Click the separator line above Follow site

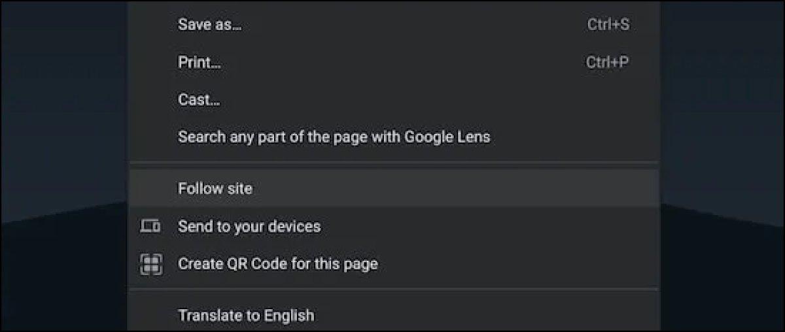coord(394,162)
